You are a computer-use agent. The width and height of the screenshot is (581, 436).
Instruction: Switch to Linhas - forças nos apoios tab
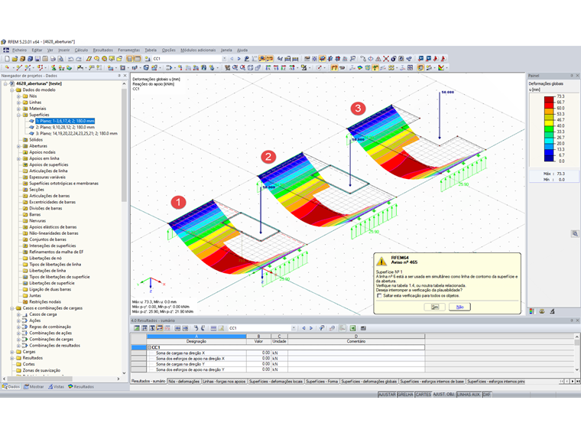(x=224, y=381)
